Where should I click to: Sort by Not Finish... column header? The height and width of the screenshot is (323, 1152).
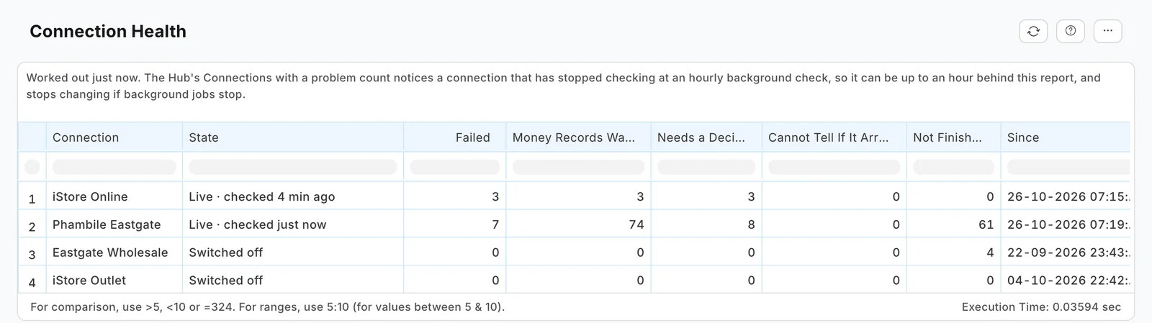pos(953,137)
